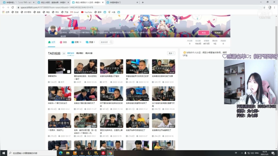Open File Explorer from the taskbar
Image resolution: width=278 pixels, height=156 pixels.
[x=68, y=153]
